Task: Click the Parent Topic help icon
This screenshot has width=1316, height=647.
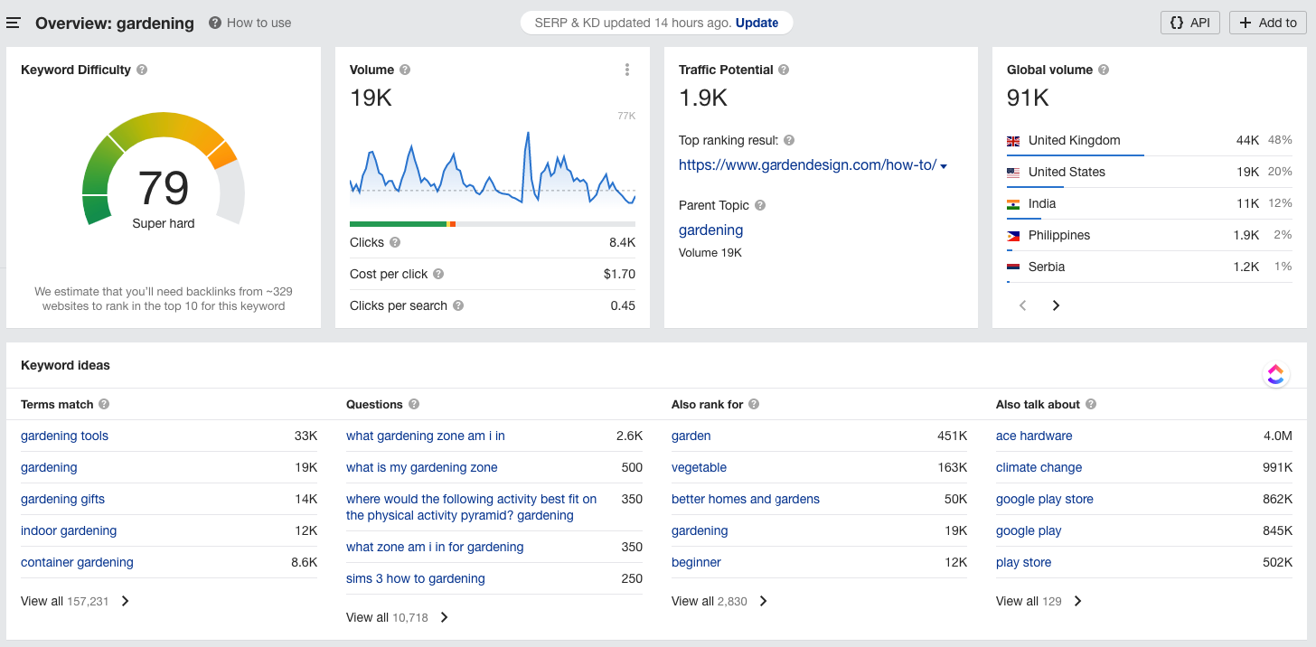Action: point(760,205)
